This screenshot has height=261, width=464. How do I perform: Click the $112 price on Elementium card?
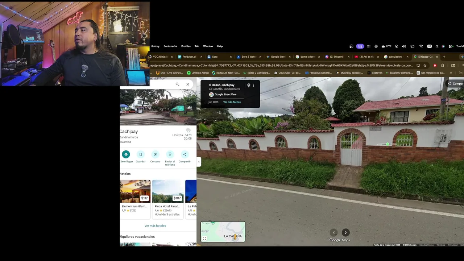pos(145,198)
